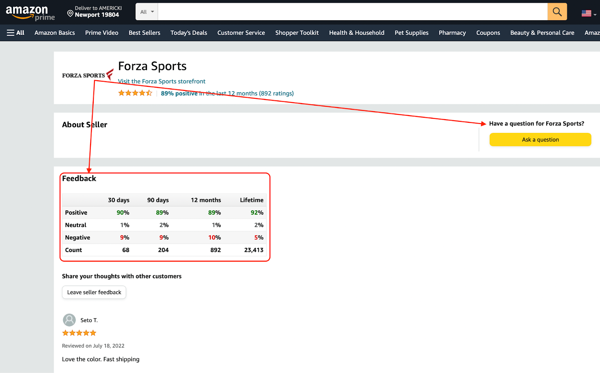Go to Pharmacy
This screenshot has width=600, height=373.
pyautogui.click(x=452, y=33)
